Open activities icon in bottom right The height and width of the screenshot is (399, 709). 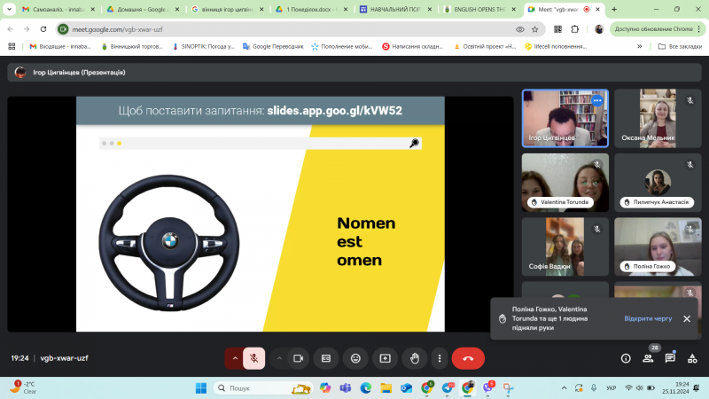pos(692,358)
